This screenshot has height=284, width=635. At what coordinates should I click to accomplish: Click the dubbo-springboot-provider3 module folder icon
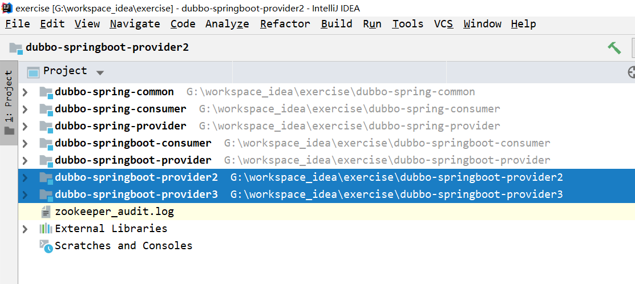pyautogui.click(x=46, y=195)
